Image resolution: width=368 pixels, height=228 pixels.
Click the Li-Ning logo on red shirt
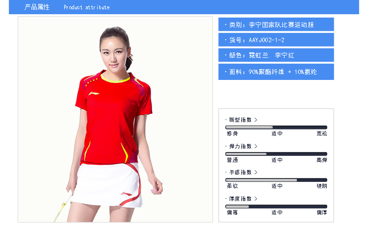click(93, 93)
